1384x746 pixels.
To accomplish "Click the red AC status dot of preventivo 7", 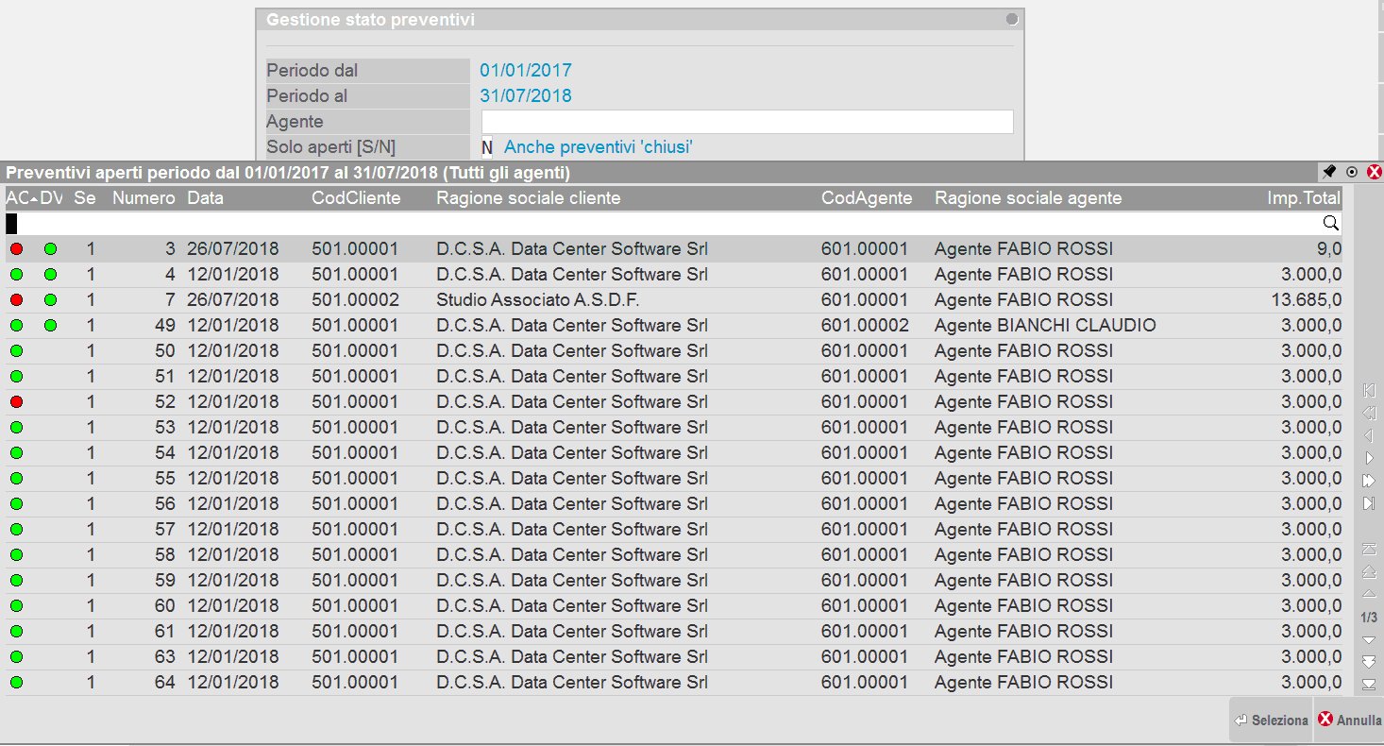I will [16, 300].
